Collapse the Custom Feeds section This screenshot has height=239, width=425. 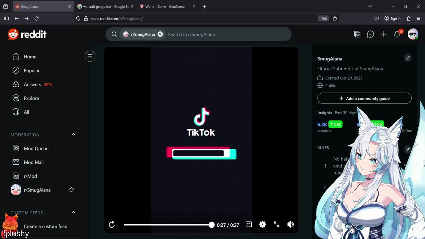(73, 212)
